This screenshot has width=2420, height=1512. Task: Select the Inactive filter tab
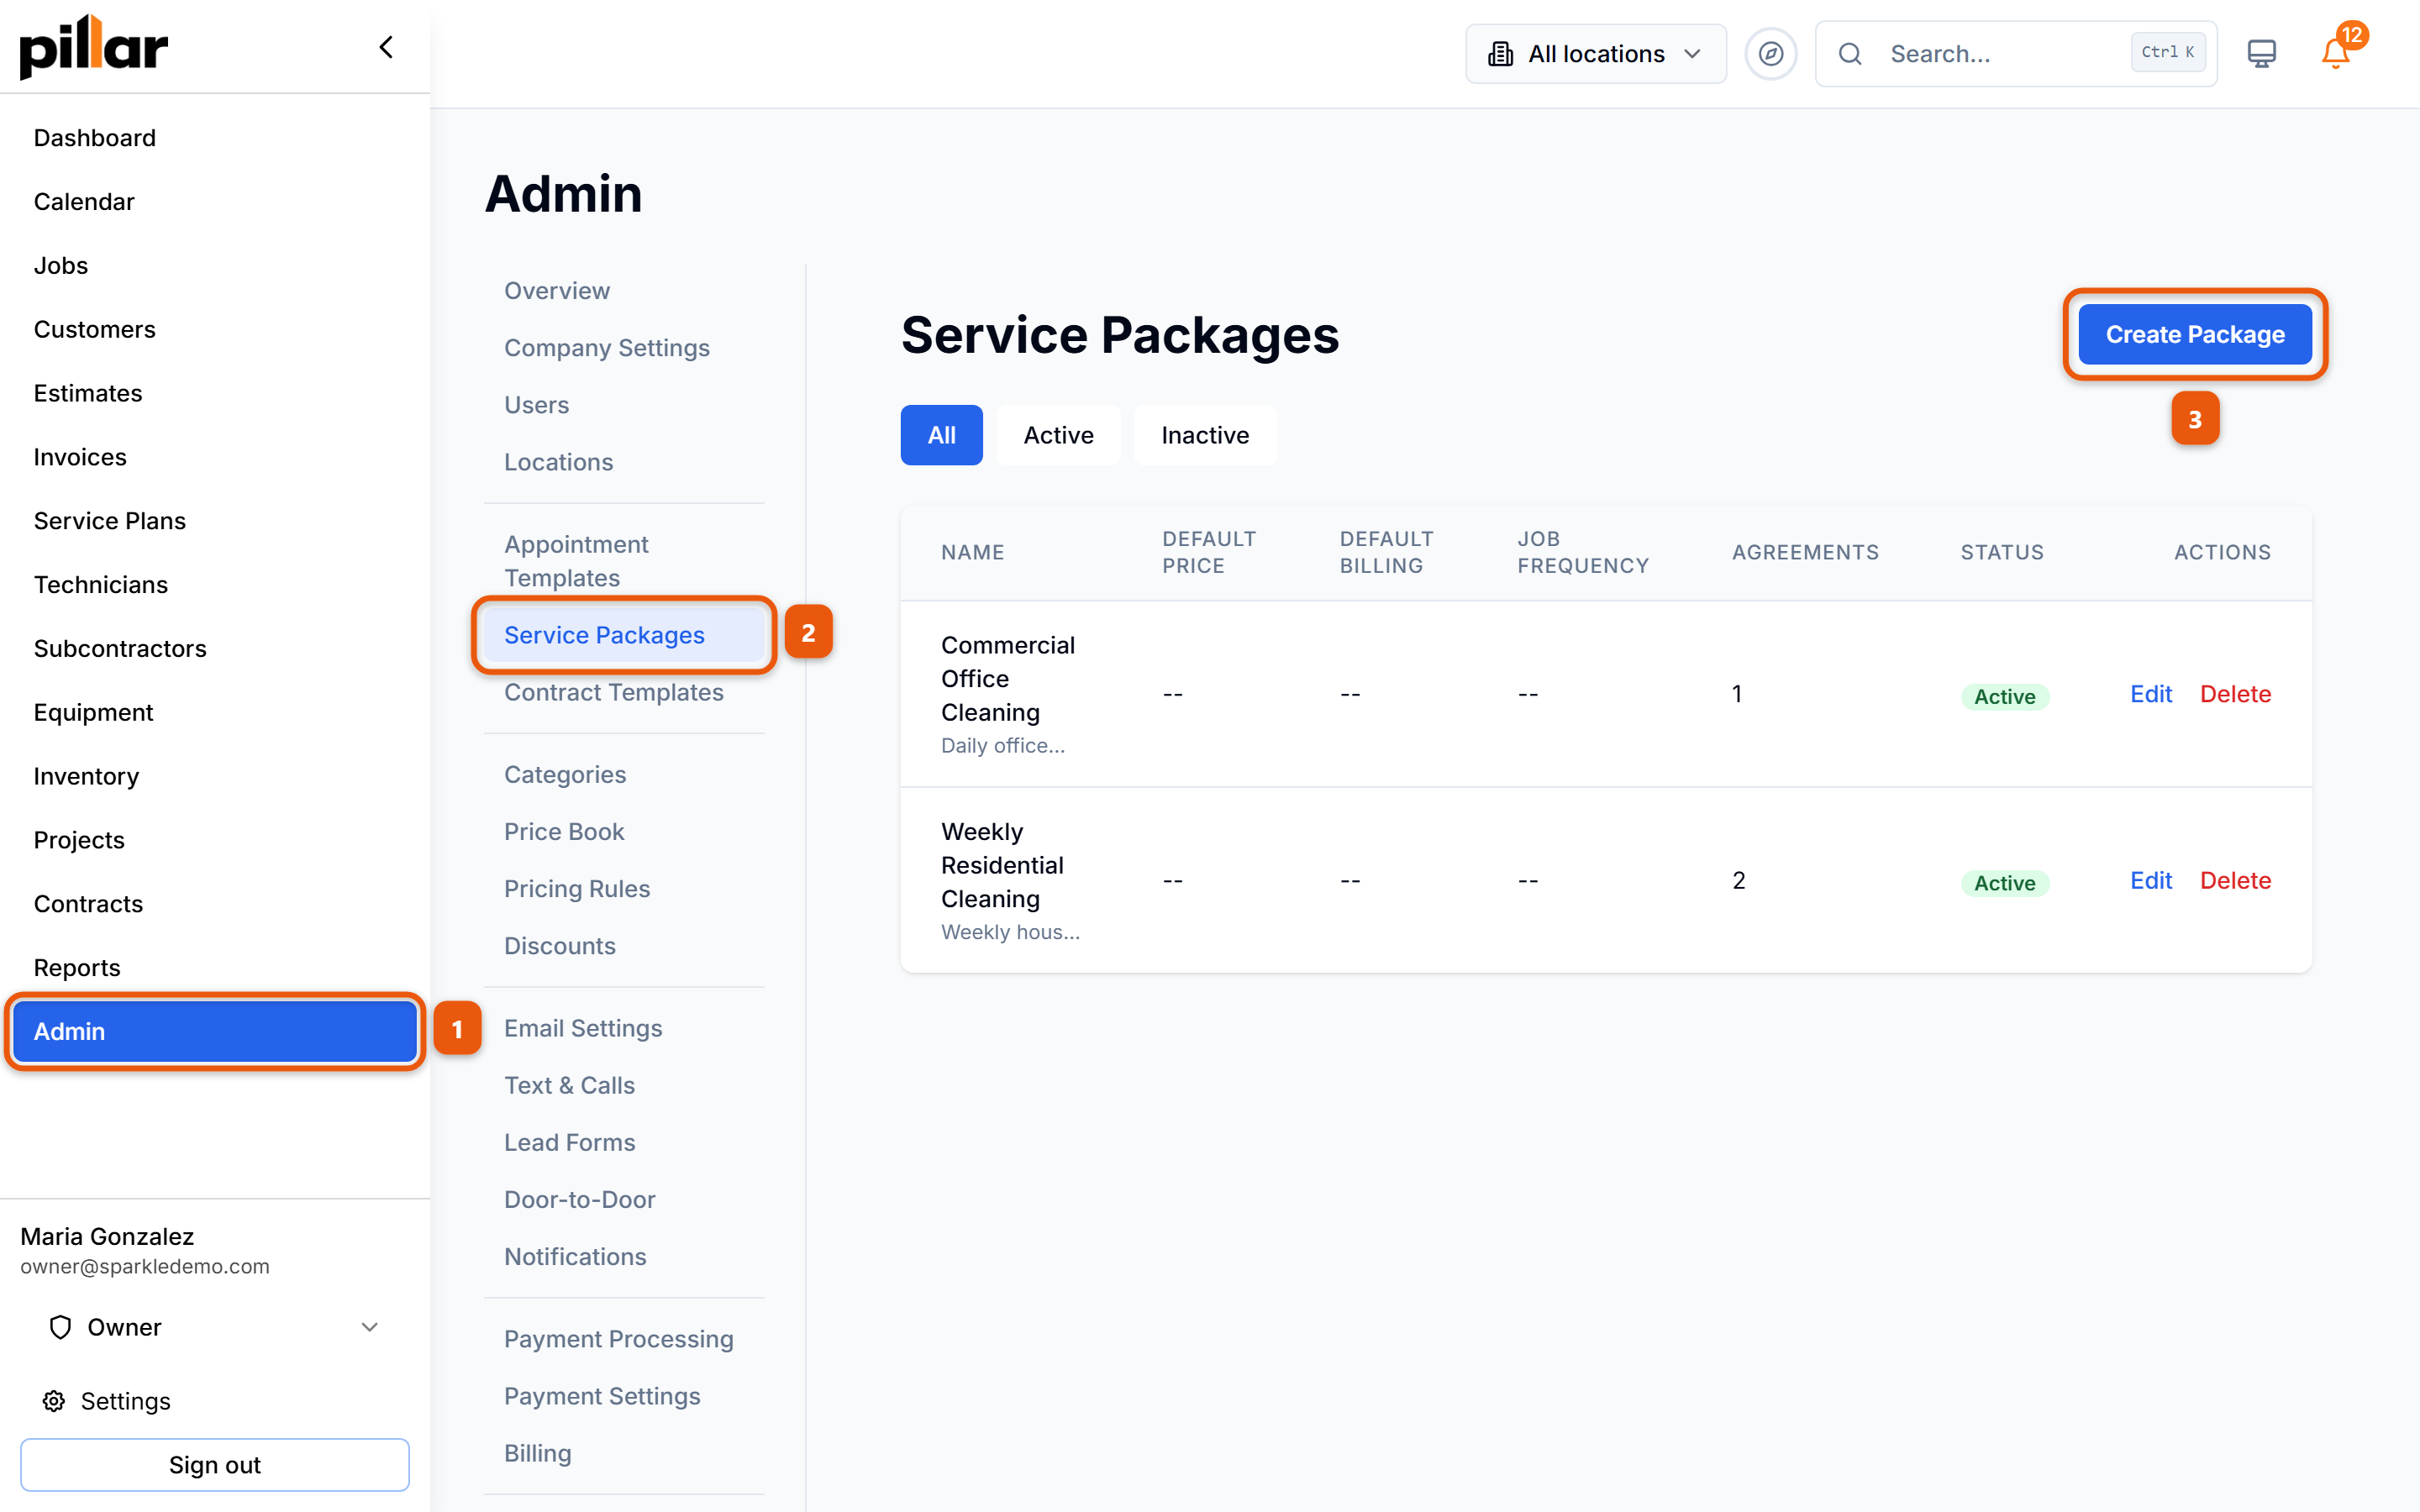click(x=1204, y=435)
